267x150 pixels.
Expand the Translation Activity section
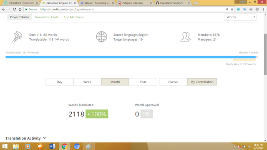25,138
